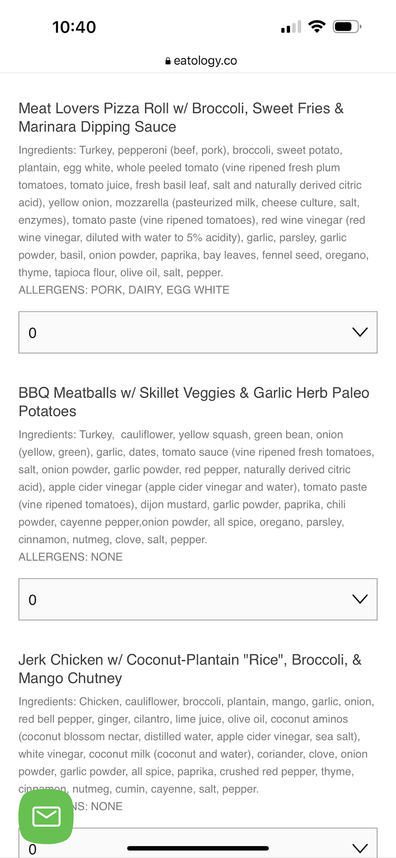
Task: Tap the Wi-Fi status icon
Action: click(x=317, y=27)
